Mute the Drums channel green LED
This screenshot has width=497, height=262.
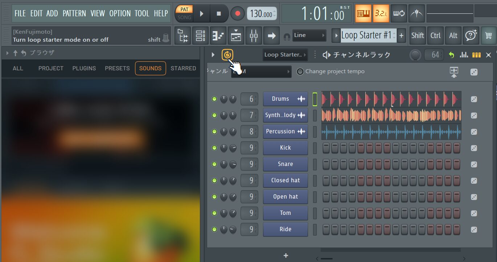(x=214, y=99)
